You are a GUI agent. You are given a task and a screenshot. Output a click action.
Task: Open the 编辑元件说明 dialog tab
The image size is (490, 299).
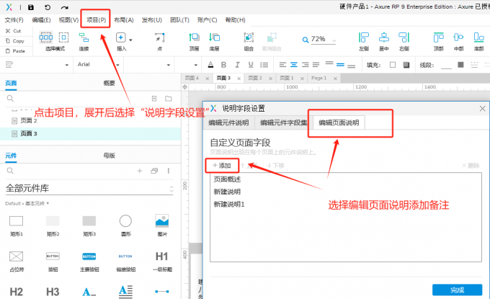tap(228, 122)
